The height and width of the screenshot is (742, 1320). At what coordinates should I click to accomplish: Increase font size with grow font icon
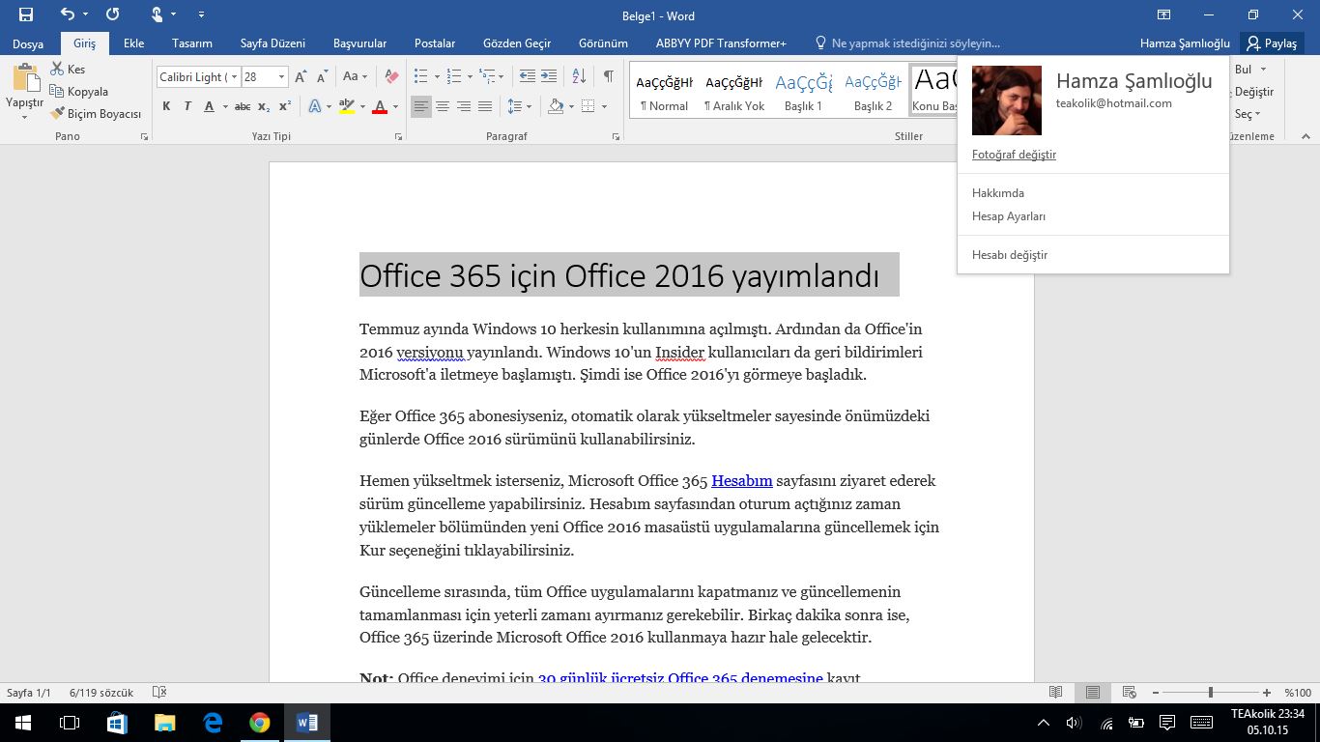coord(301,76)
